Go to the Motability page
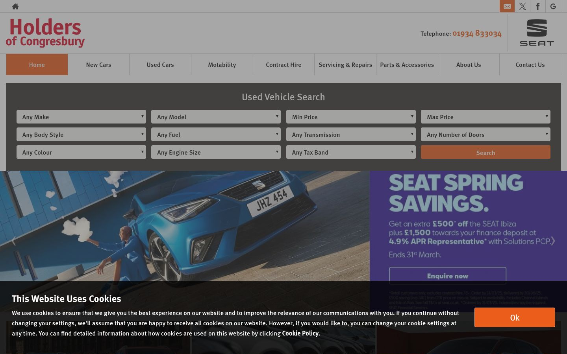The image size is (567, 354). pos(222,65)
